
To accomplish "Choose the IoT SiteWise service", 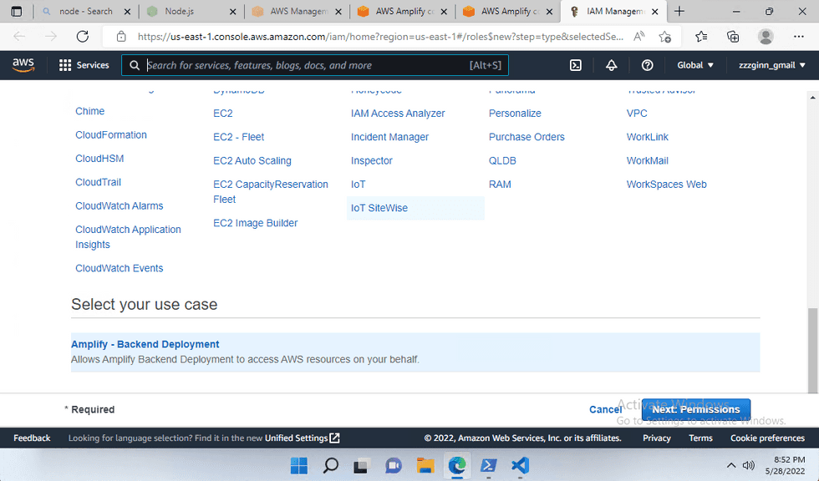I will pyautogui.click(x=379, y=208).
